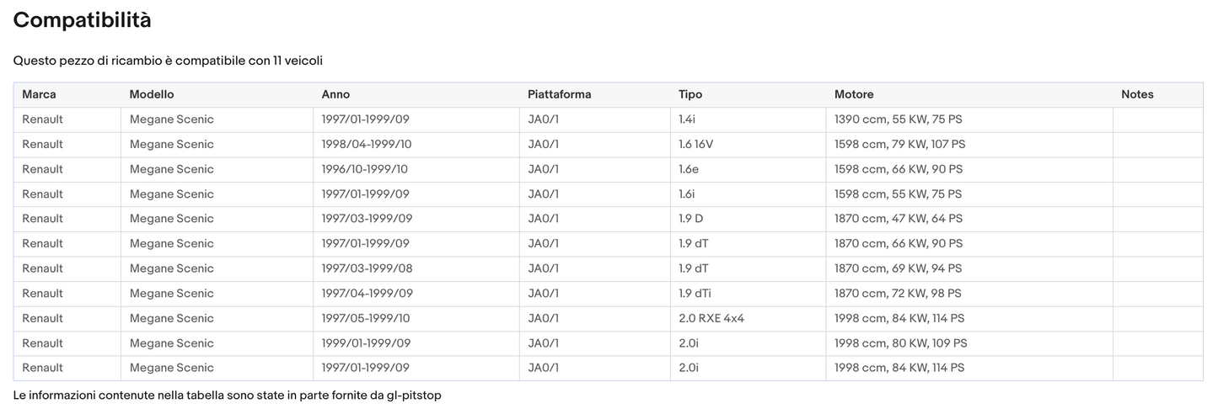Click the Modello column header
1218x414 pixels.
coord(152,94)
